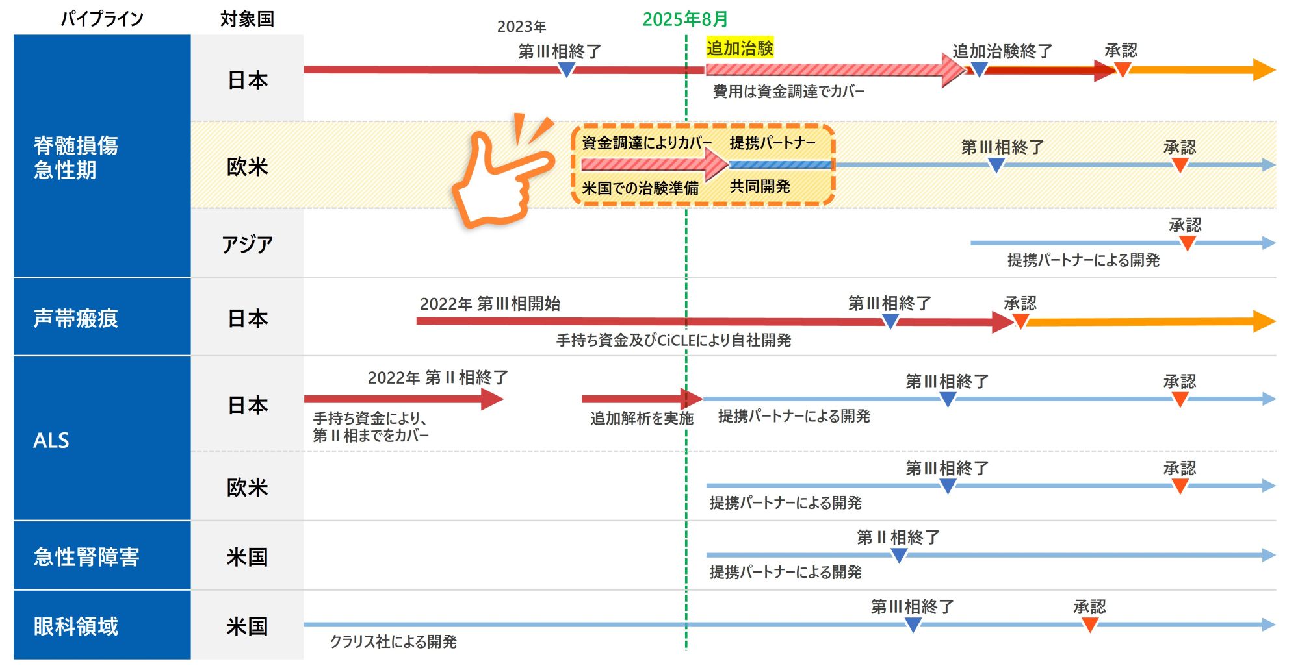Screen dimensions: 1300x668
Task: Click the 眼科領域 pipeline cell
Action: coord(102,626)
